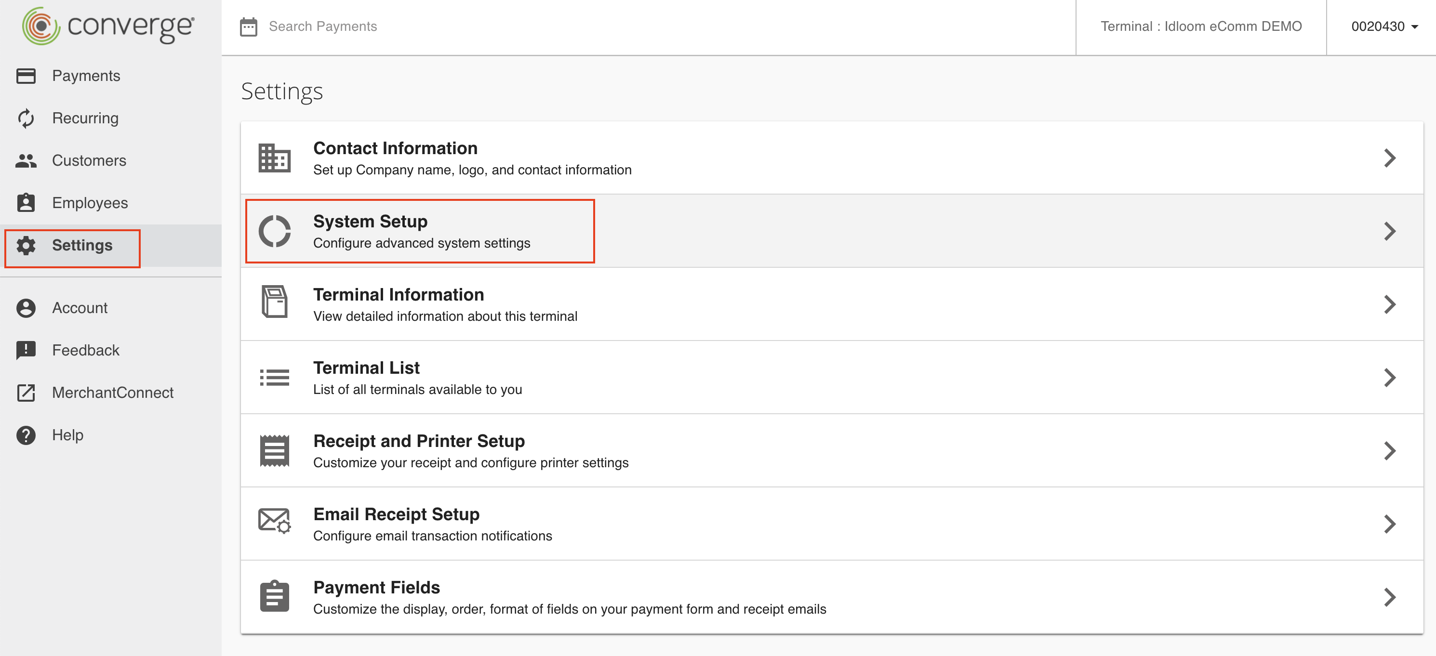Click Terminal : Idloom eComm DEMO label
Viewport: 1436px width, 656px height.
[x=1200, y=27]
